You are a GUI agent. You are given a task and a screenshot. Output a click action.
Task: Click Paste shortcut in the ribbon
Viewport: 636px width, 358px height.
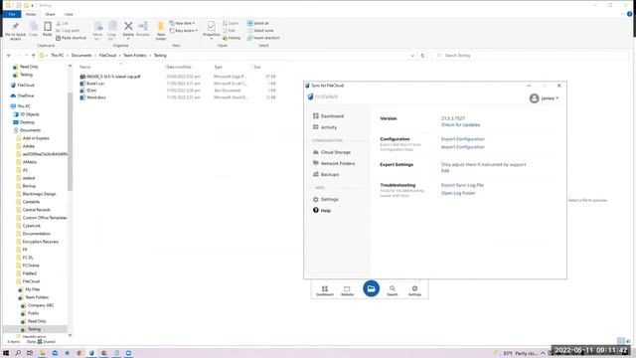click(71, 38)
